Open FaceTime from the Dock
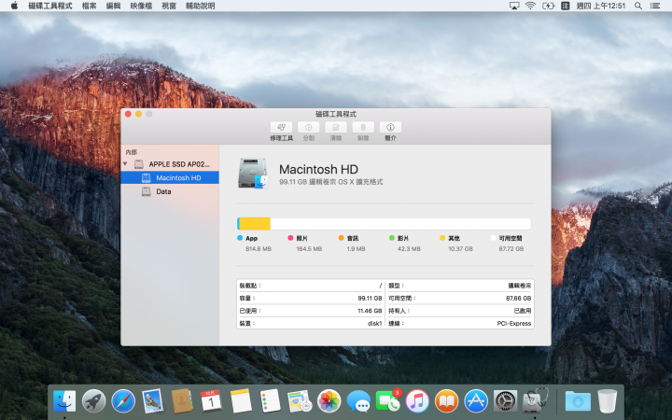Viewport: 672px width, 420px height. [x=387, y=401]
